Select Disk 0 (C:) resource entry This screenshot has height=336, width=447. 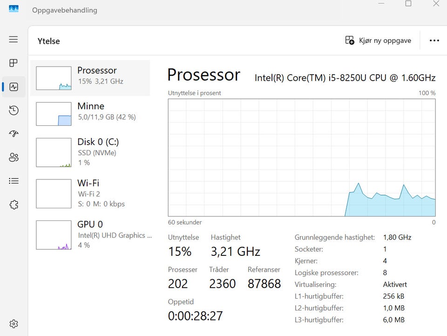[90, 152]
